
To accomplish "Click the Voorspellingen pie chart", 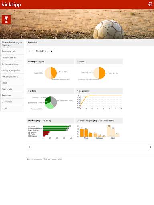I will pyautogui.click(x=51, y=73).
